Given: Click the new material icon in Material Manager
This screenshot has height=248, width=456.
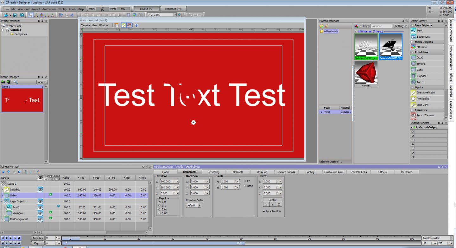Looking at the screenshot, I should [321, 26].
